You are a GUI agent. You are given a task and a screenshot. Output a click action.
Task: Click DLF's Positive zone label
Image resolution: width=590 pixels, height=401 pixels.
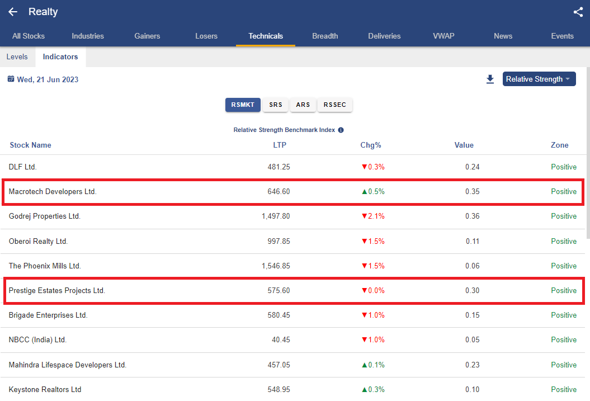[x=564, y=167]
